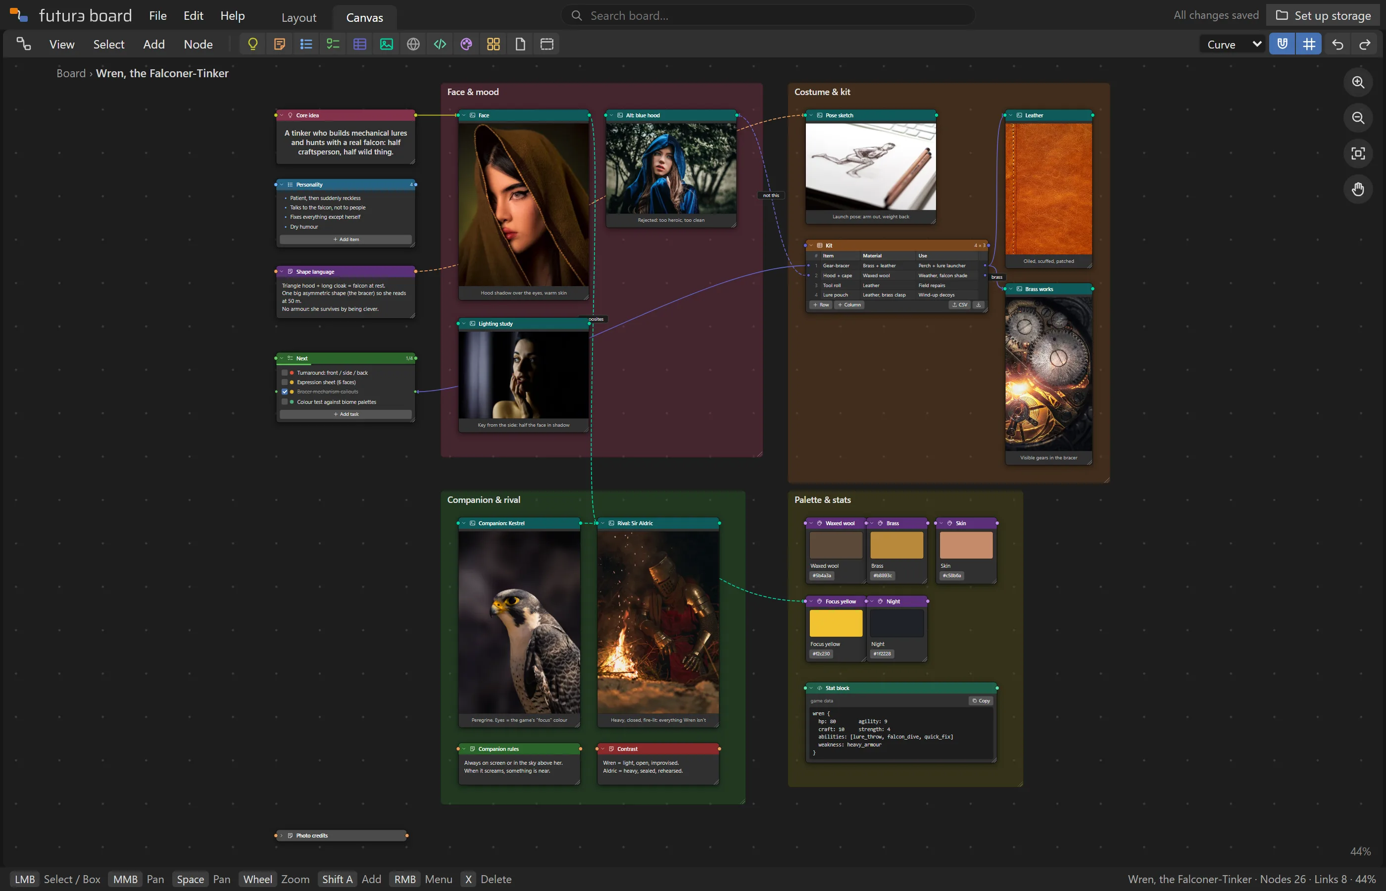1386x891 pixels.
Task: Click the Focus yellow colour swatch
Action: [x=836, y=623]
